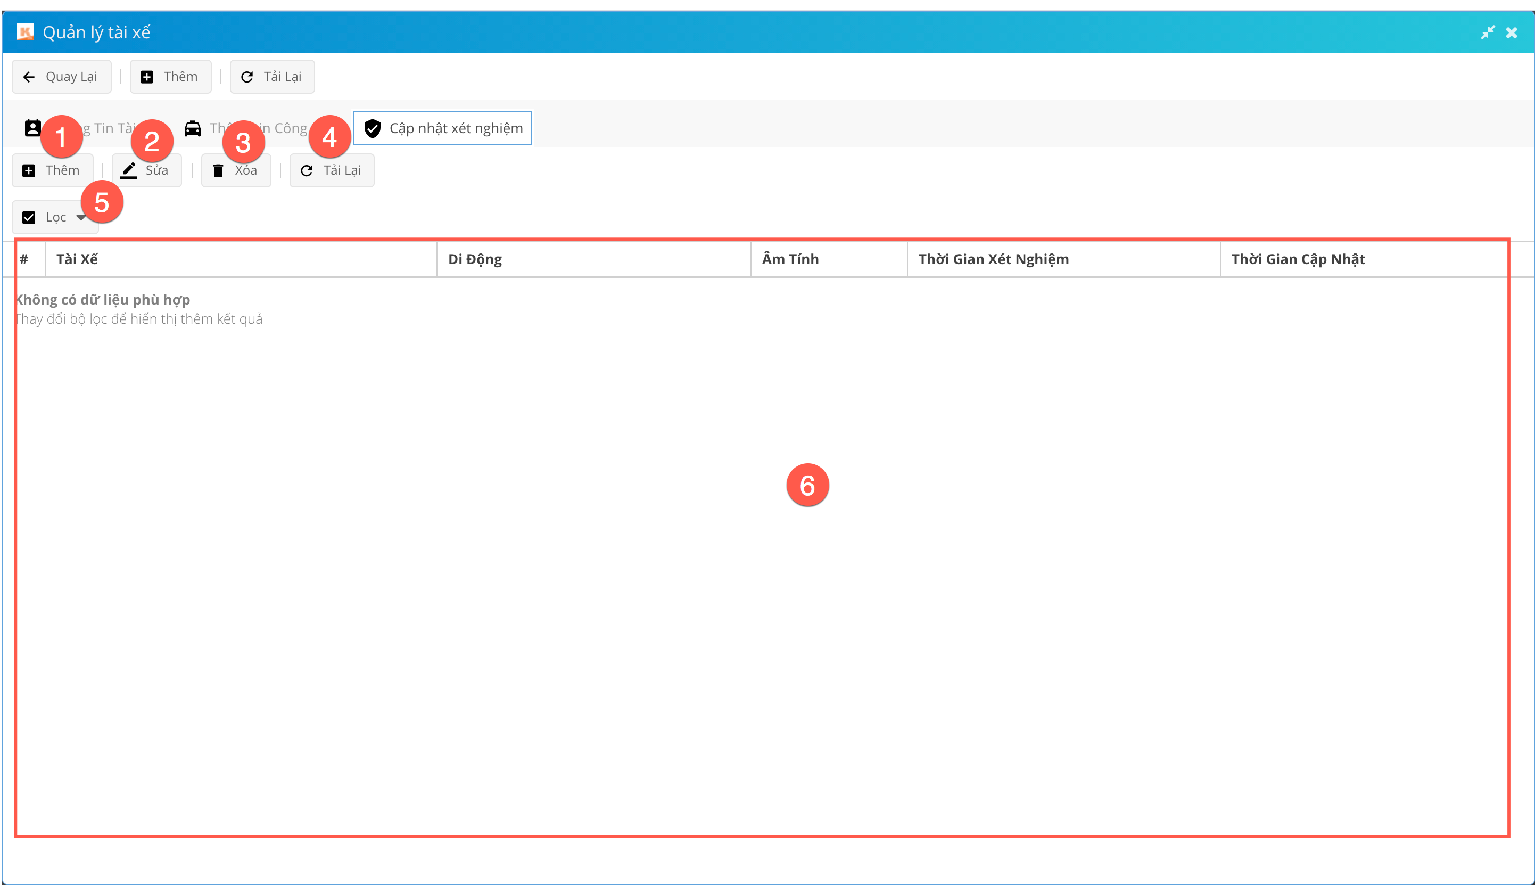Click the shield check icon
This screenshot has width=1535, height=885.
coord(373,128)
